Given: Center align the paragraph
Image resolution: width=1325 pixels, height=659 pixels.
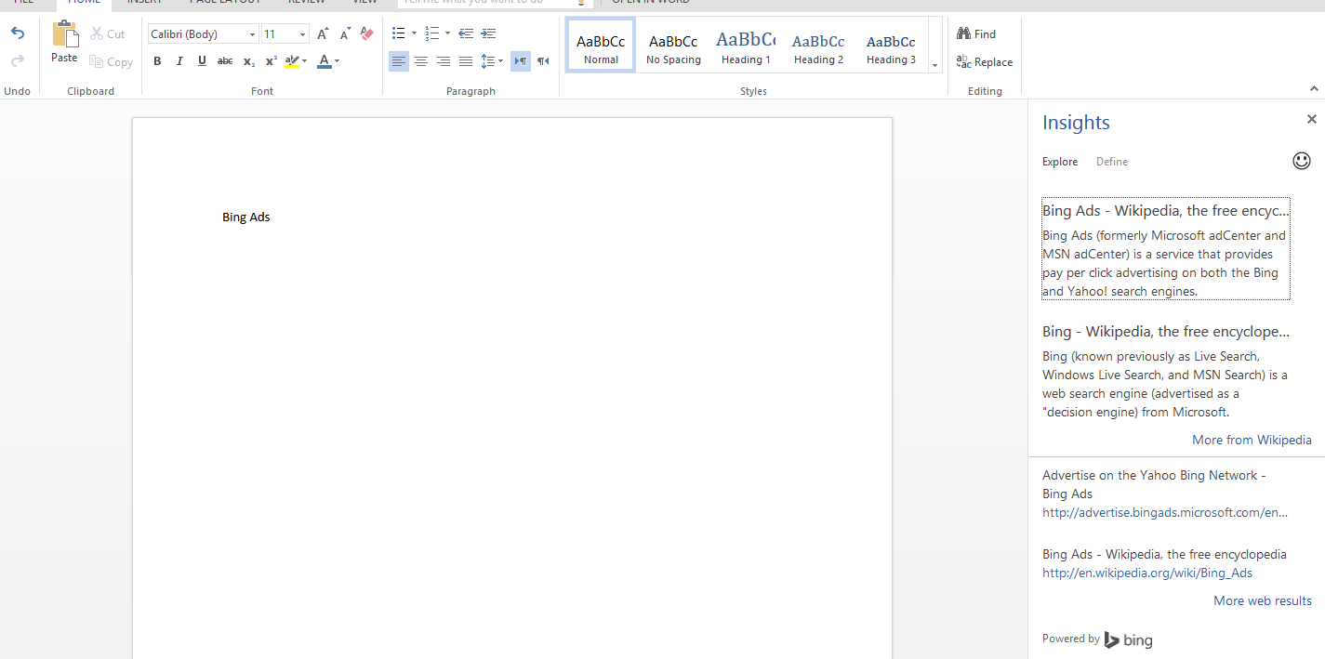Looking at the screenshot, I should 421,61.
